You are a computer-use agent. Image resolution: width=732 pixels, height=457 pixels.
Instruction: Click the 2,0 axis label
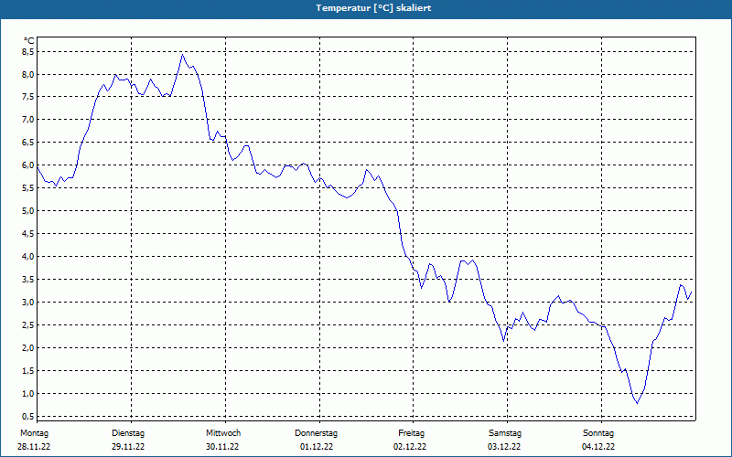click(x=28, y=348)
